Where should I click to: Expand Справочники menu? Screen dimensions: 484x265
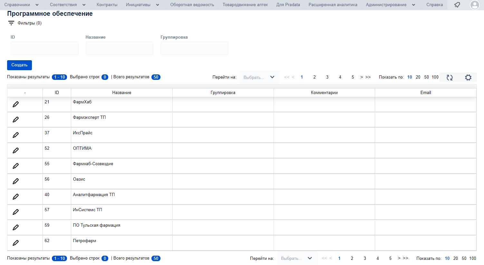22,5
